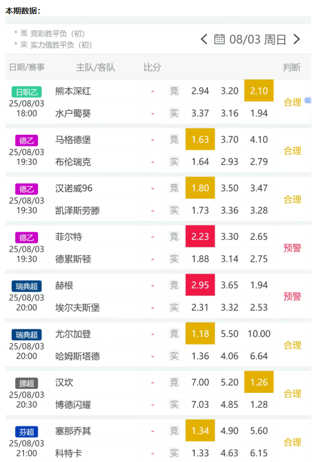
Task: Click highlighted odds 1.18 for 尤尔加登
Action: tap(200, 333)
